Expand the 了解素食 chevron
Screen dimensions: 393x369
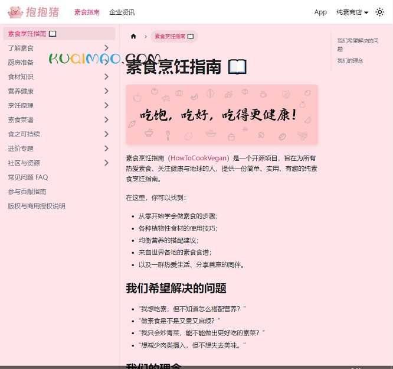pyautogui.click(x=107, y=48)
